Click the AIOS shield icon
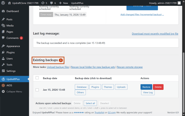Screen dimensions: 185x116 (3, 85)
